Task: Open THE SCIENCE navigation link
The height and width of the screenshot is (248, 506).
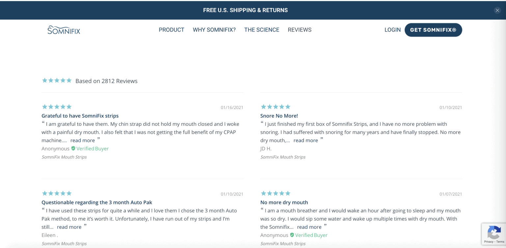Action: 262,30
